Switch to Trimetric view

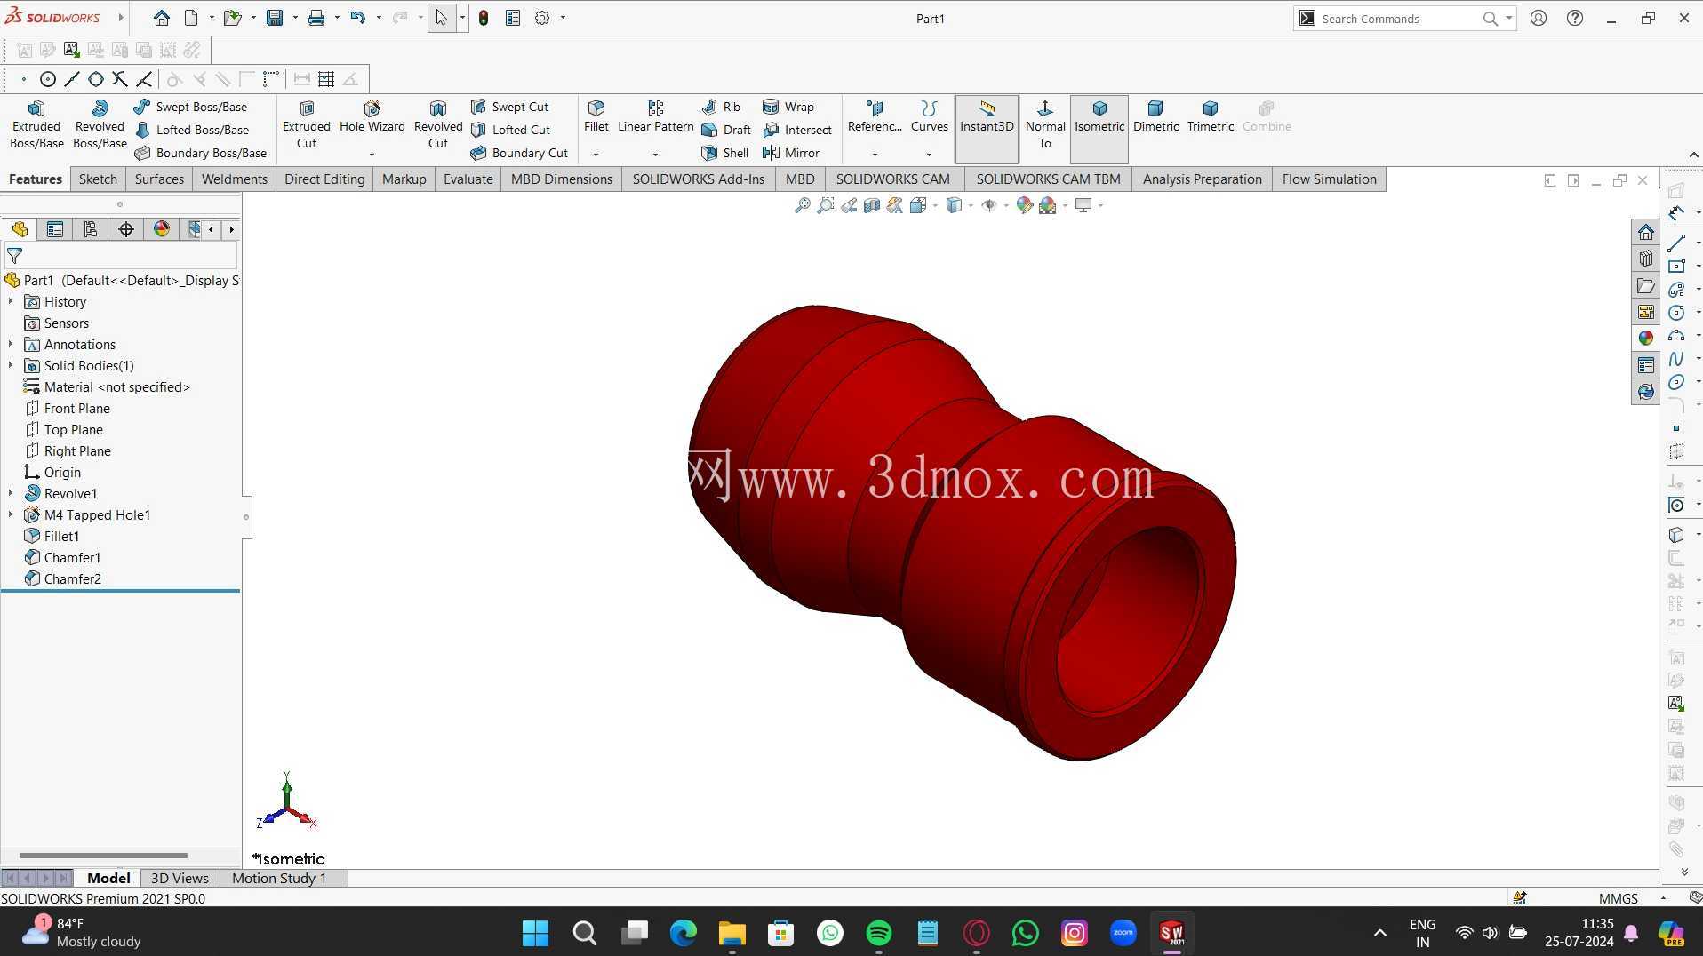[x=1211, y=117]
